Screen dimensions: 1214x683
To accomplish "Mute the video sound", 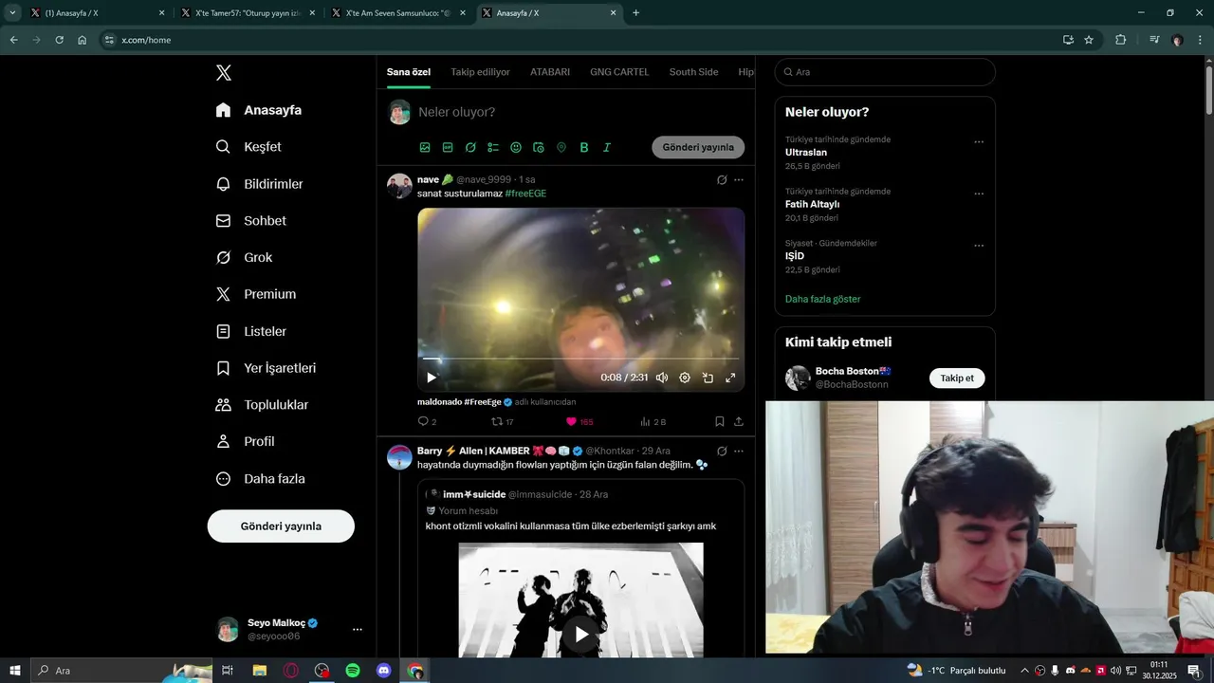I will (662, 378).
